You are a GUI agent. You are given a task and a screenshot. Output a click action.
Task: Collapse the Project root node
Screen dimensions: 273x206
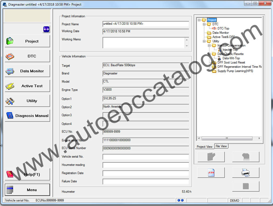[x=199, y=20]
